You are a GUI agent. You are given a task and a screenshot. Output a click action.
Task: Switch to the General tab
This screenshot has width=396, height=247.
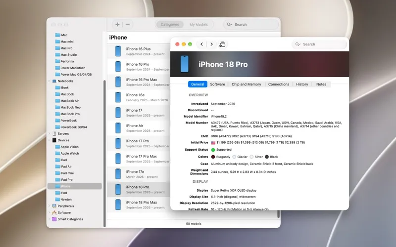point(198,84)
